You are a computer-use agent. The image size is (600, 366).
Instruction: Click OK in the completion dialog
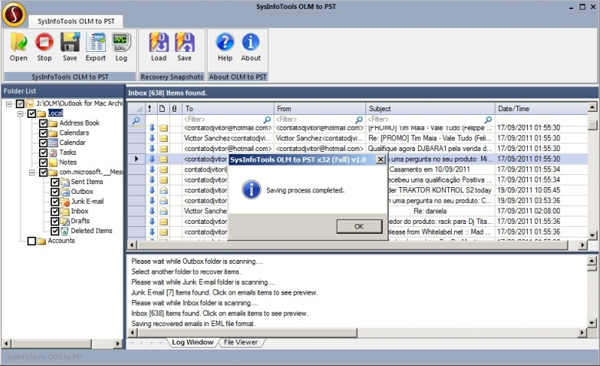pos(359,226)
